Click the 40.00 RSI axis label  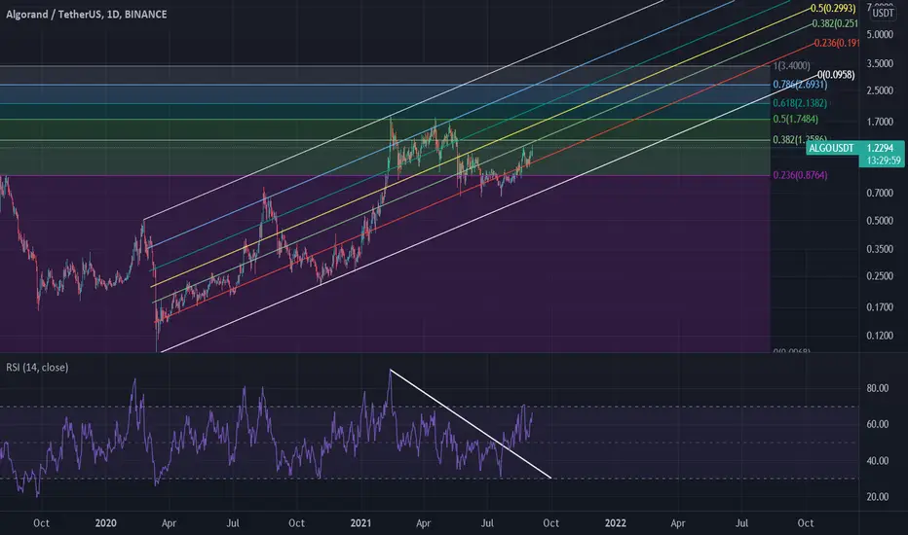(877, 461)
